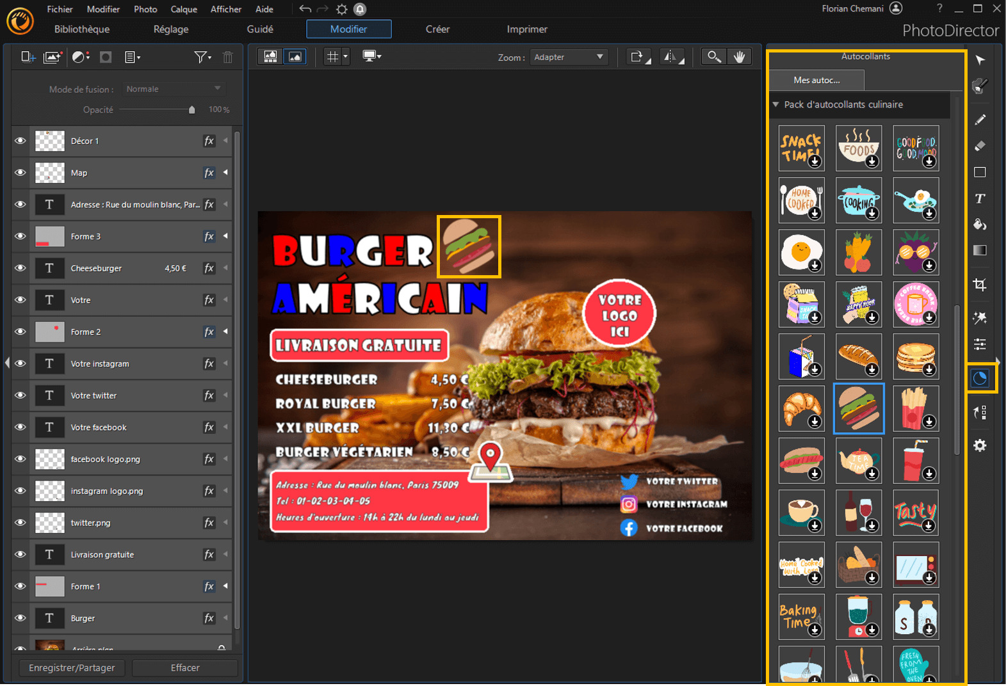Click the Effacer button
1006x686 pixels.
coord(185,668)
